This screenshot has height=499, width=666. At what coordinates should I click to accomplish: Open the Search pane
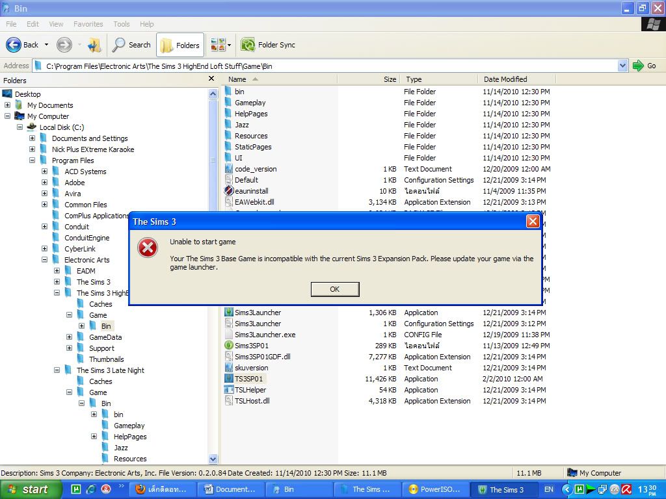[131, 45]
